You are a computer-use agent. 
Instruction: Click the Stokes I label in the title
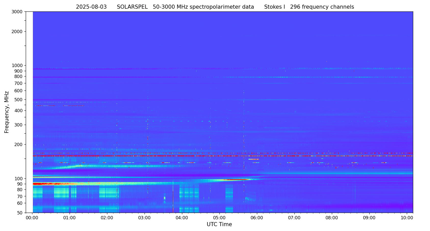pyautogui.click(x=274, y=7)
